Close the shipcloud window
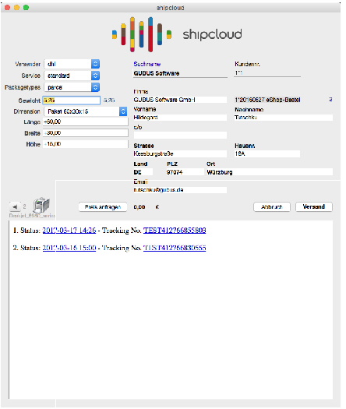The height and width of the screenshot is (409, 346). pyautogui.click(x=7, y=8)
